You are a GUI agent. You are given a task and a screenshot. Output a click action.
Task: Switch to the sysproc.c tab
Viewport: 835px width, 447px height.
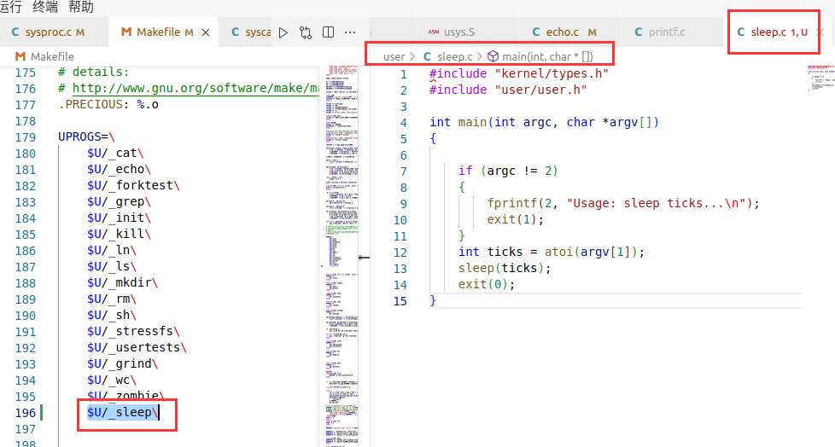(48, 32)
